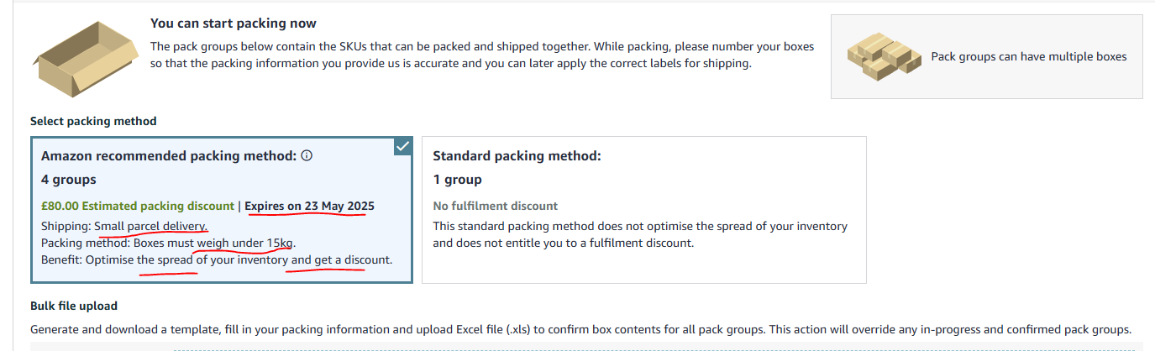Click the 4 groups text
The height and width of the screenshot is (351, 1155).
69,179
